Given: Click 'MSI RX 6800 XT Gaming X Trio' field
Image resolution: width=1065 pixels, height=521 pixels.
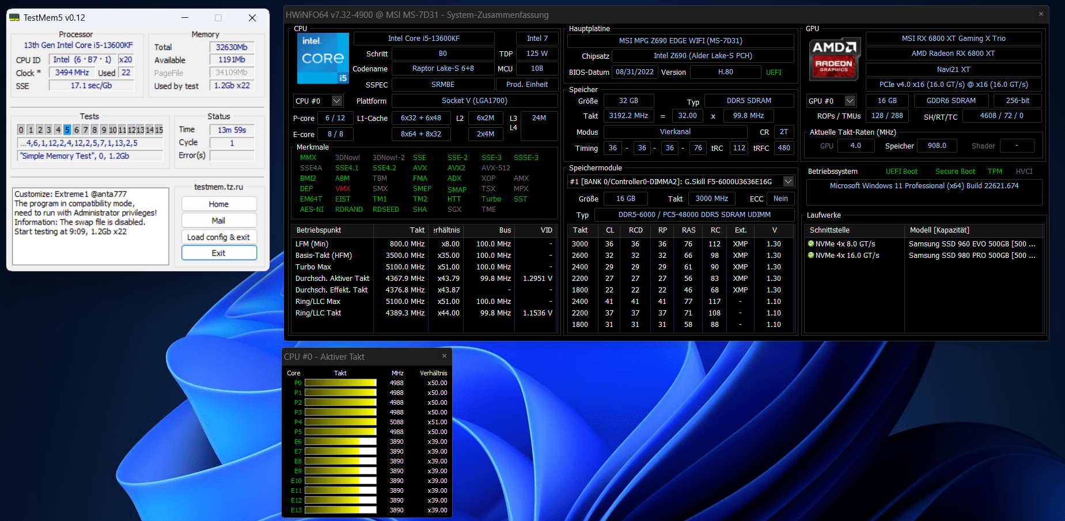Looking at the screenshot, I should pyautogui.click(x=954, y=39).
